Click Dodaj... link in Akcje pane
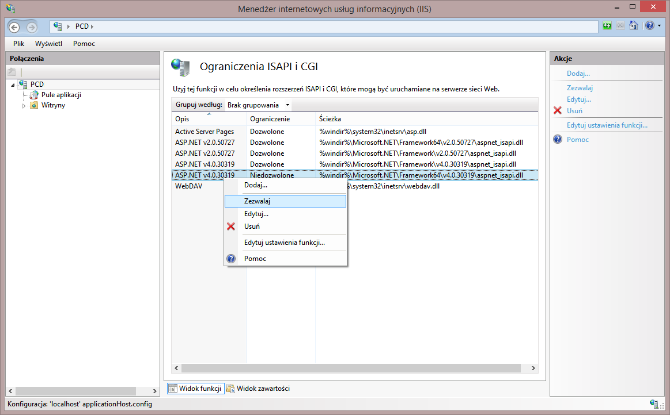Screen dimensions: 670x415 [x=578, y=74]
